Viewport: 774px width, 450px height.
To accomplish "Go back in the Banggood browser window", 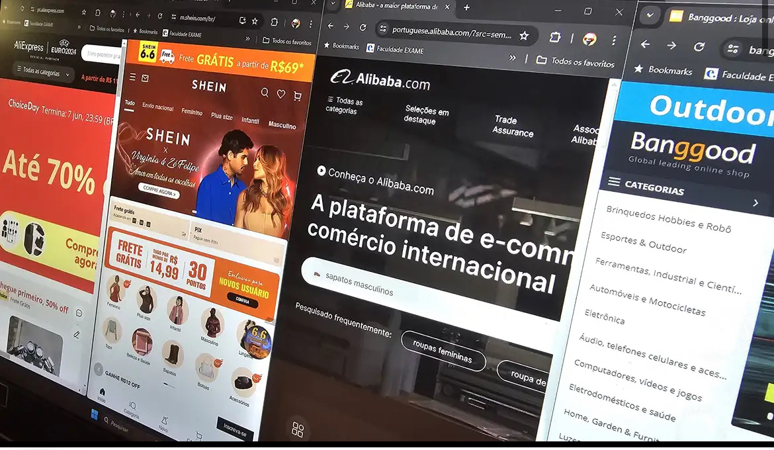I will (645, 44).
